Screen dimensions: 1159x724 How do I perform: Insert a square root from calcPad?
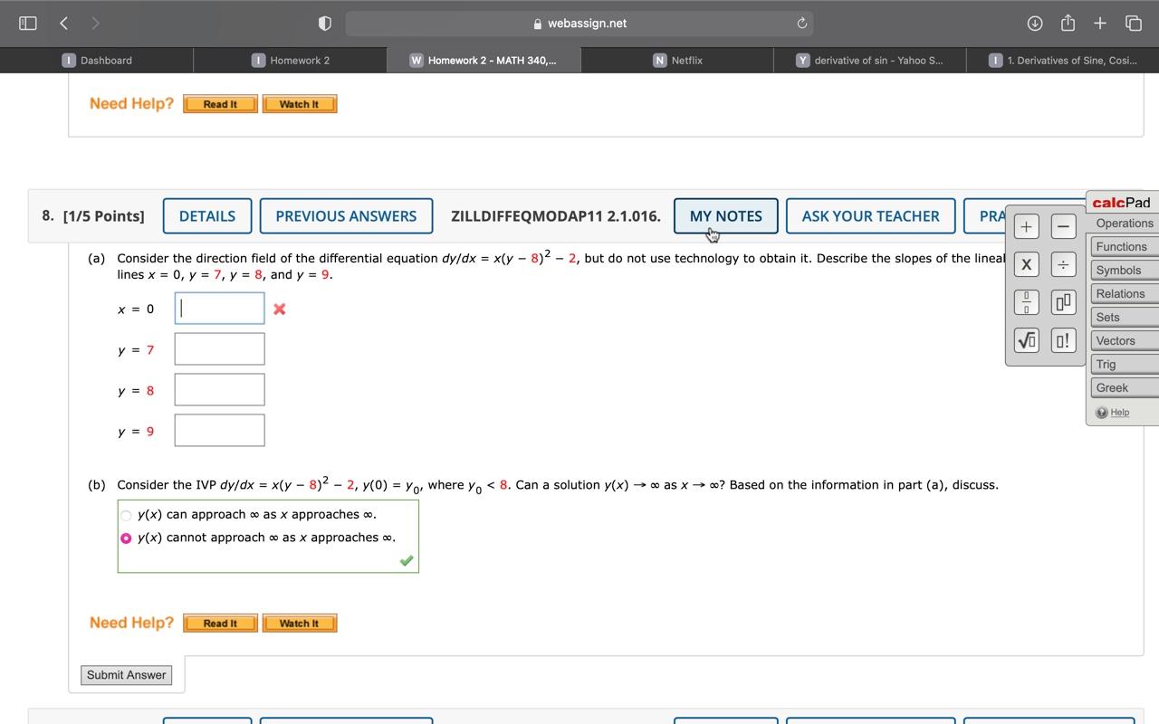pos(1025,340)
